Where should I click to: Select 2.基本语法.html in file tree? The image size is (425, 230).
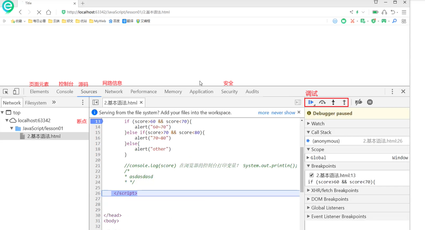pyautogui.click(x=44, y=136)
